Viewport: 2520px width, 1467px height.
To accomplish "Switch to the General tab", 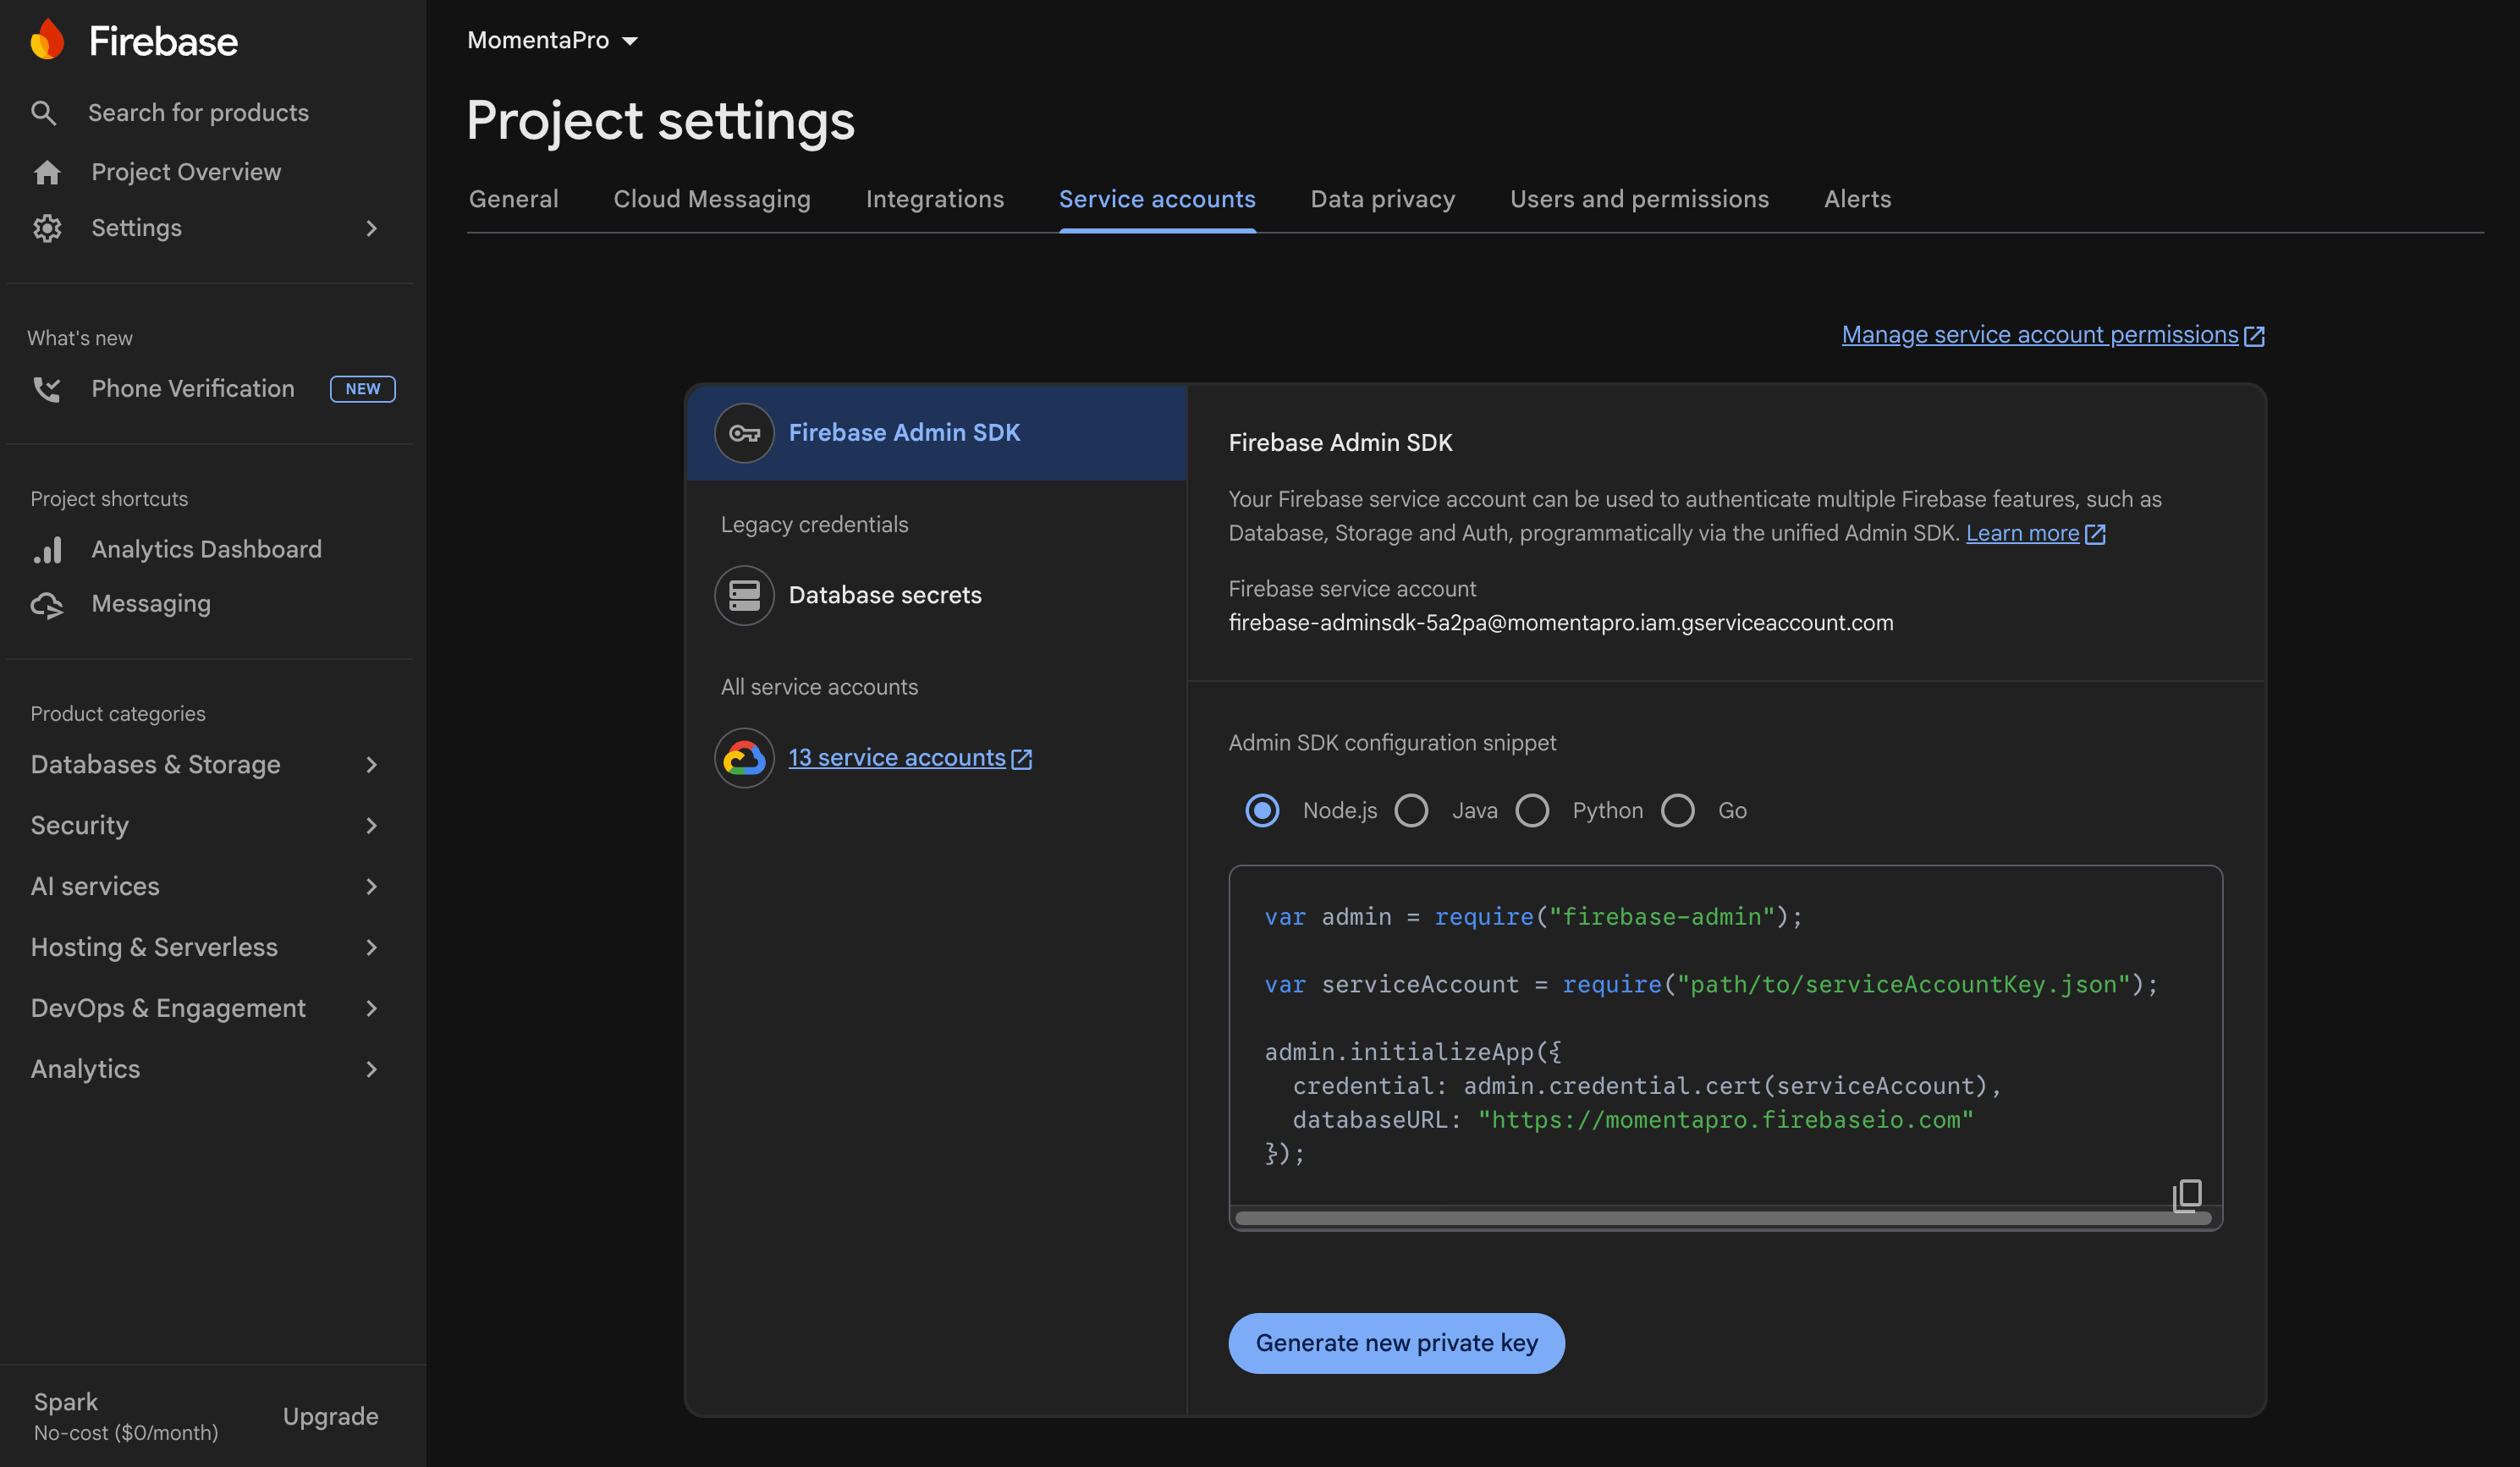I will [514, 199].
